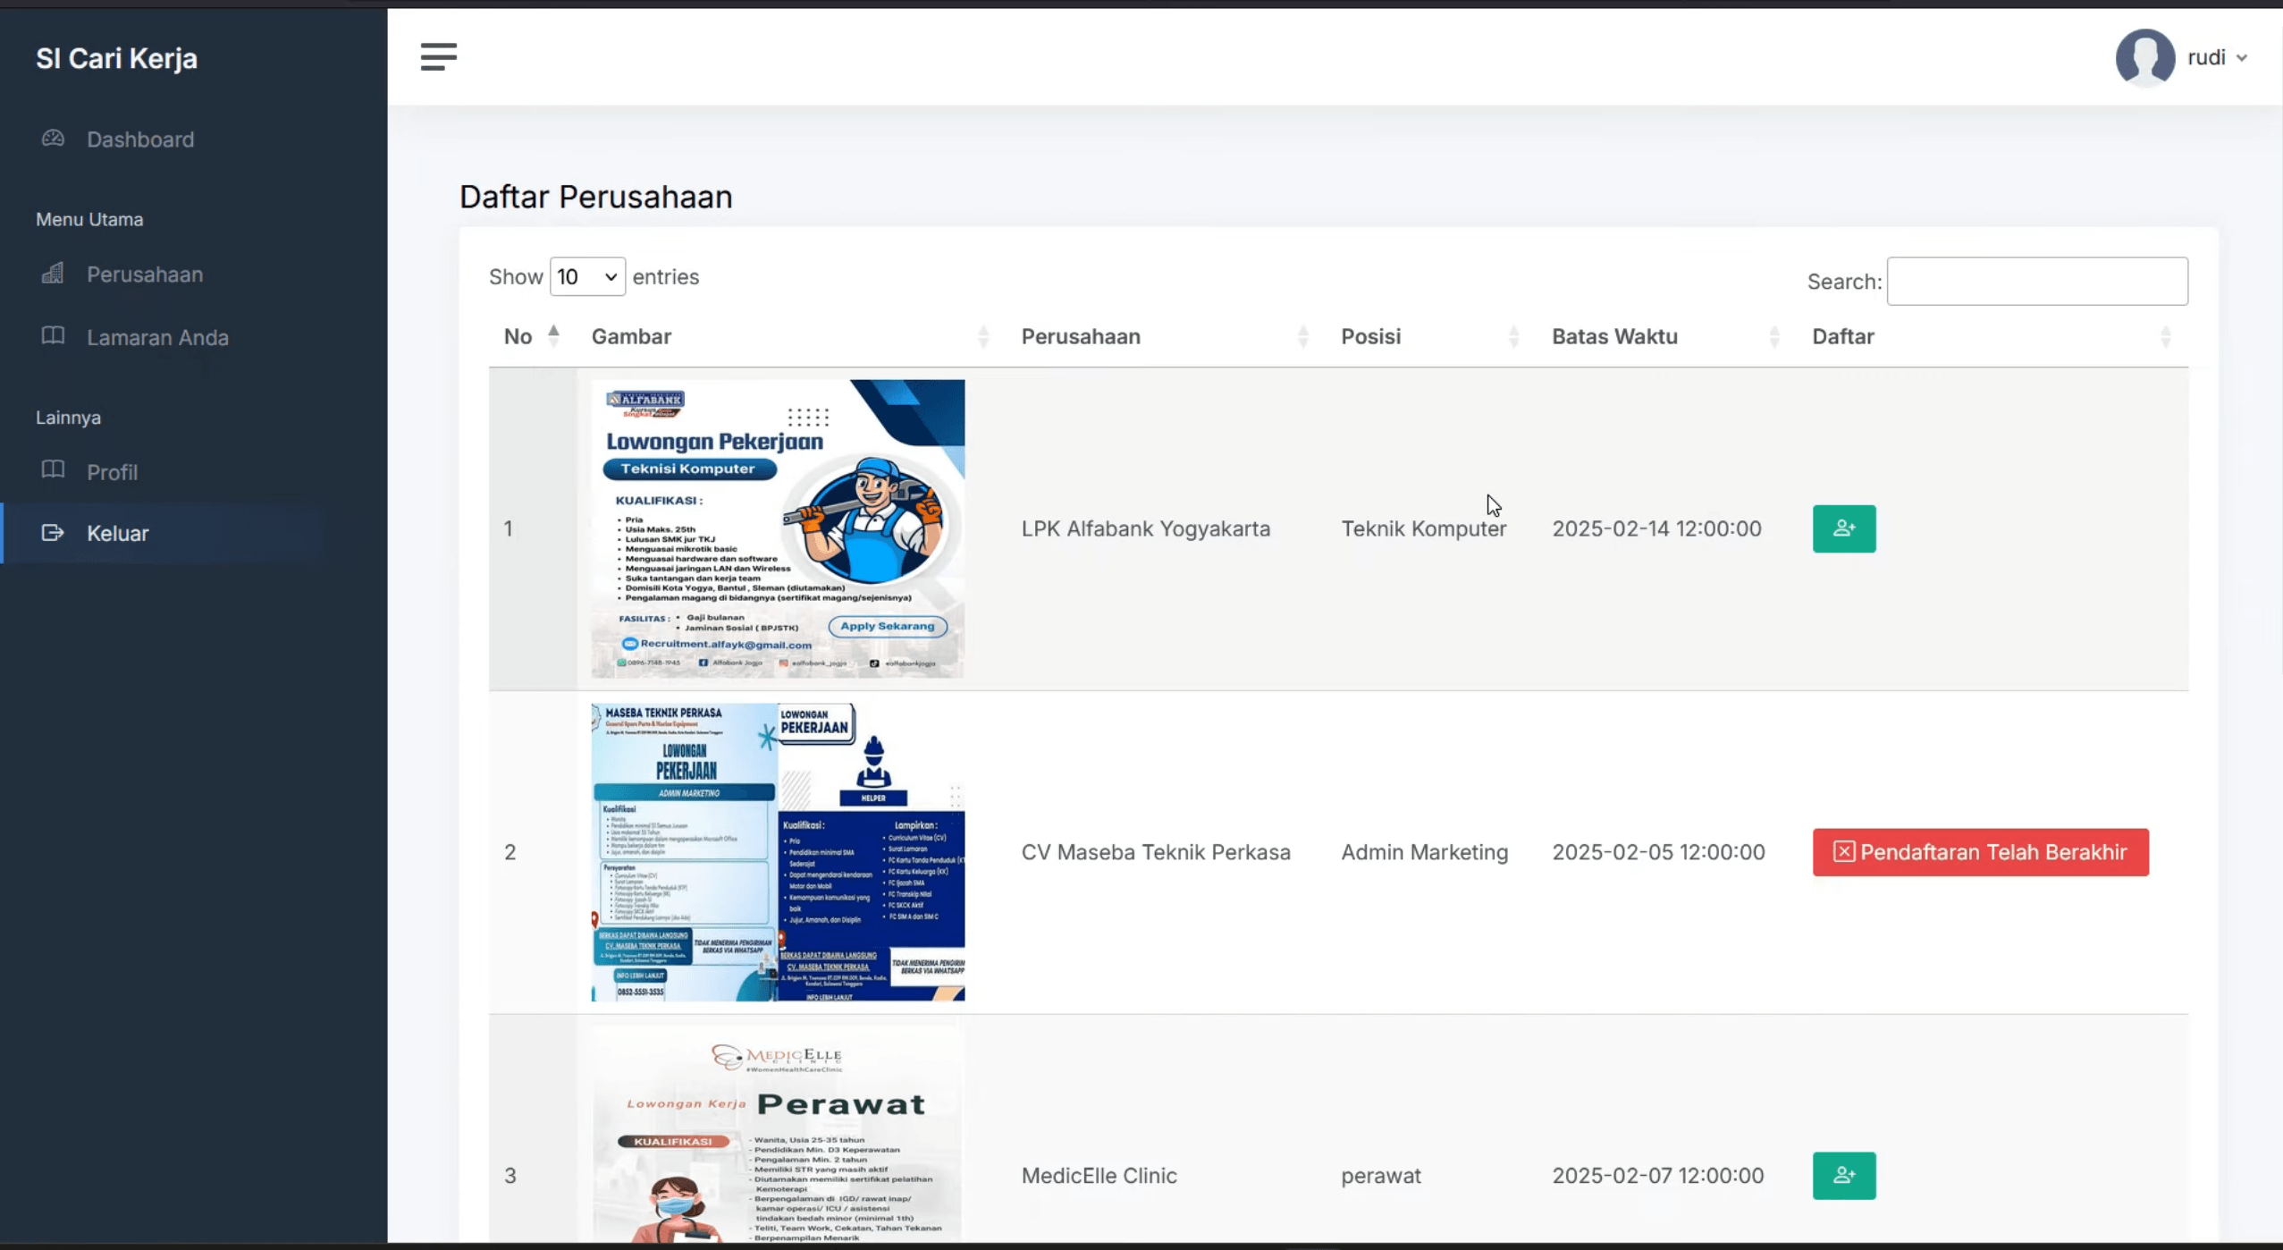The height and width of the screenshot is (1250, 2283).
Task: Focus the Search input field
Action: [2037, 282]
